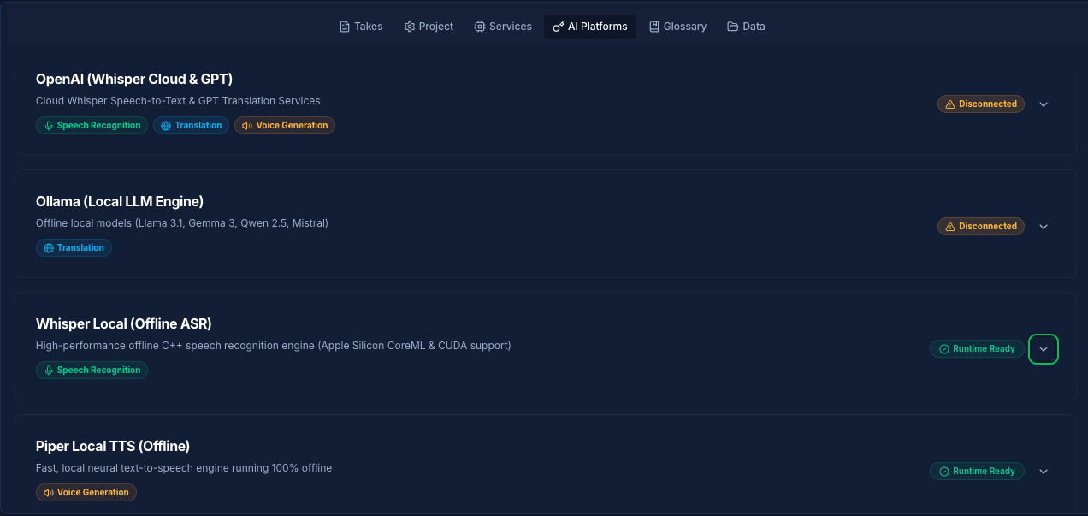Open the Takes tab
Screen dimensions: 1088x516
(x=361, y=27)
